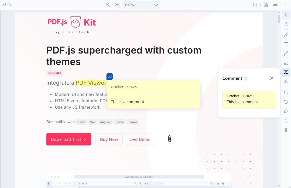
Task: Click the Blazor compatibility tag
Action: [x=133, y=122]
